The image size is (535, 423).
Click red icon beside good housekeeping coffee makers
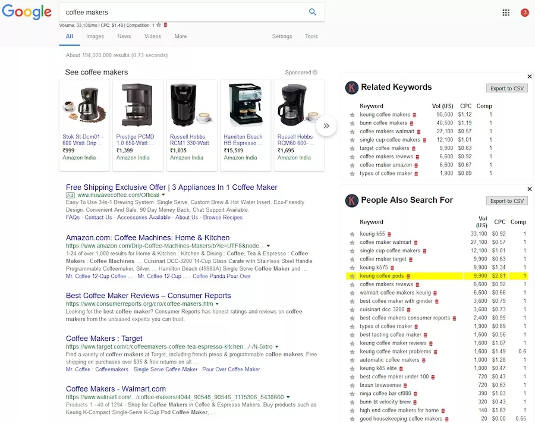446,419
